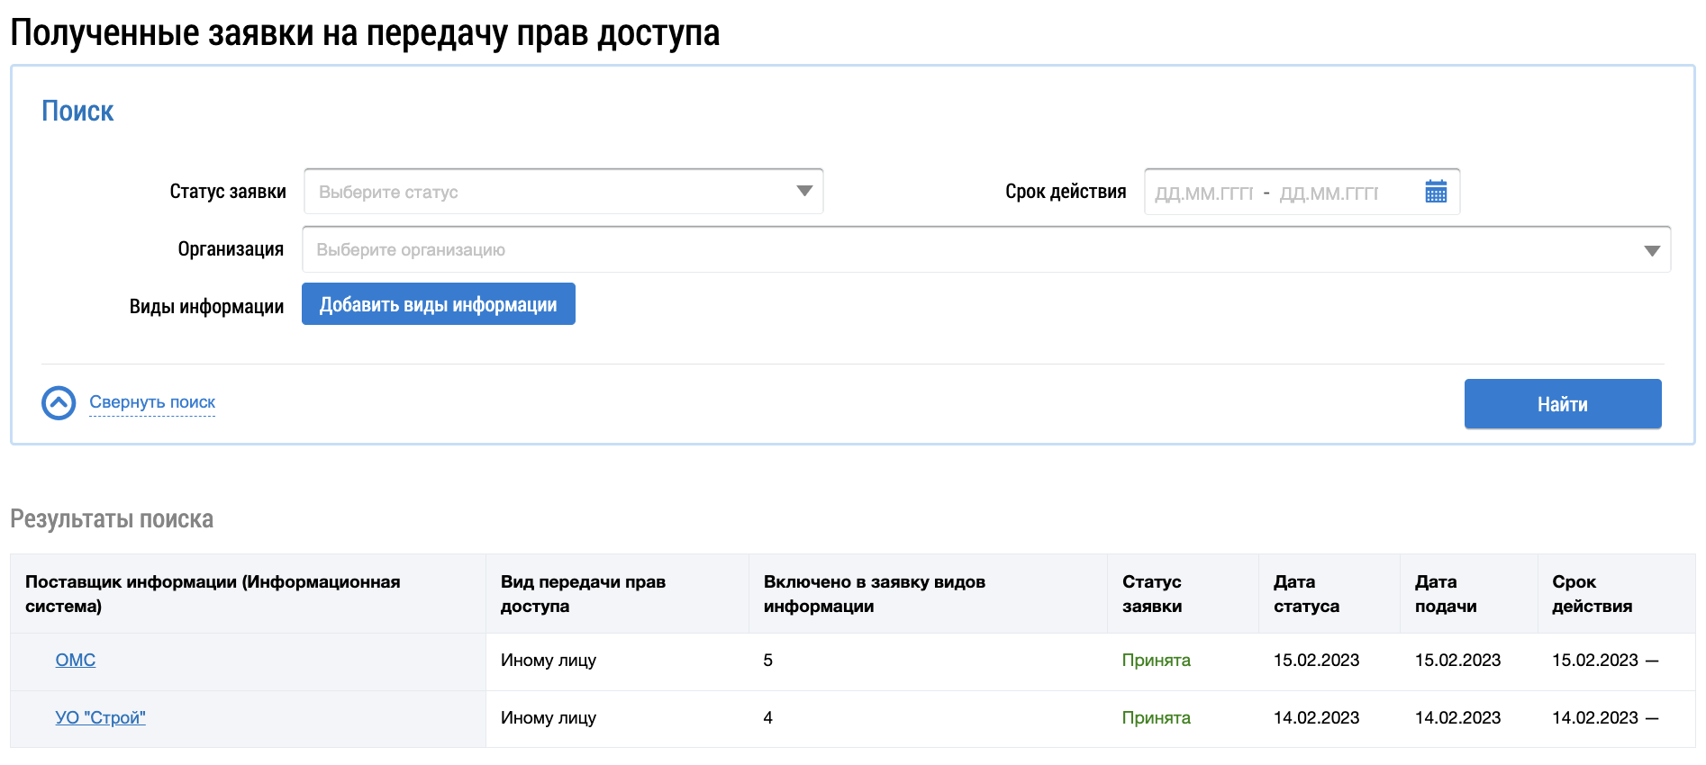Select the Принята status in the ОМС row

click(1156, 661)
